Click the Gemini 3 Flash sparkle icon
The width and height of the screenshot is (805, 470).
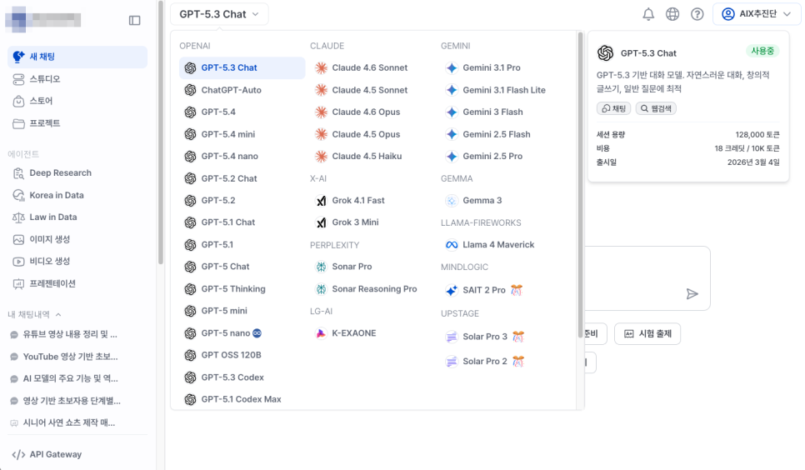click(x=452, y=112)
